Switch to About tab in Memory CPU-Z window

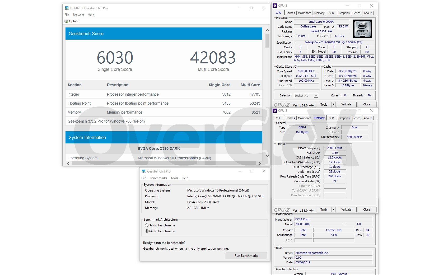(368, 118)
